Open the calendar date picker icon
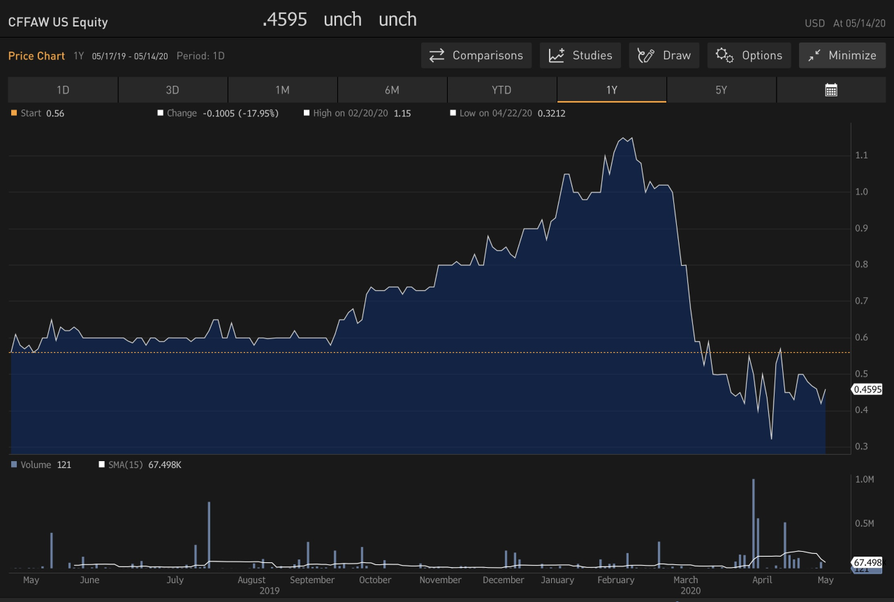 pyautogui.click(x=831, y=89)
